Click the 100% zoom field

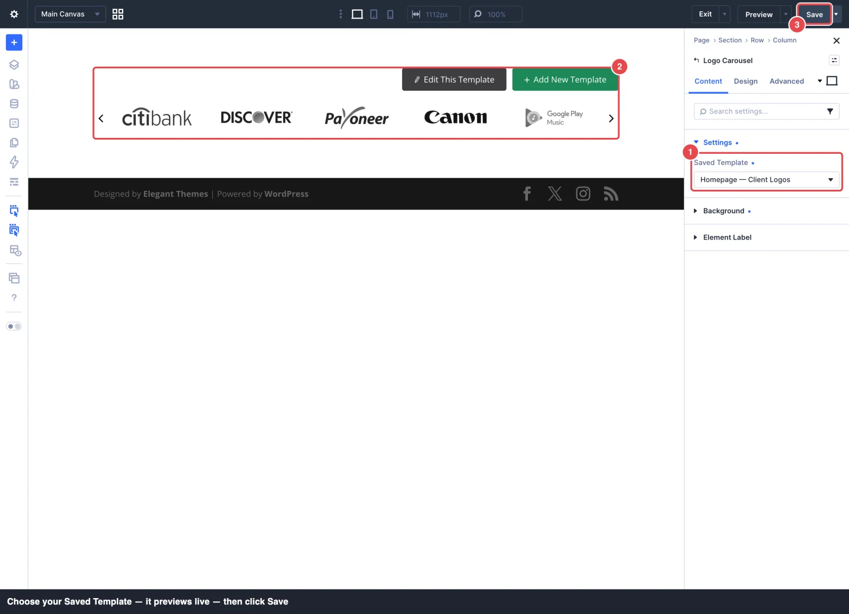tap(496, 14)
